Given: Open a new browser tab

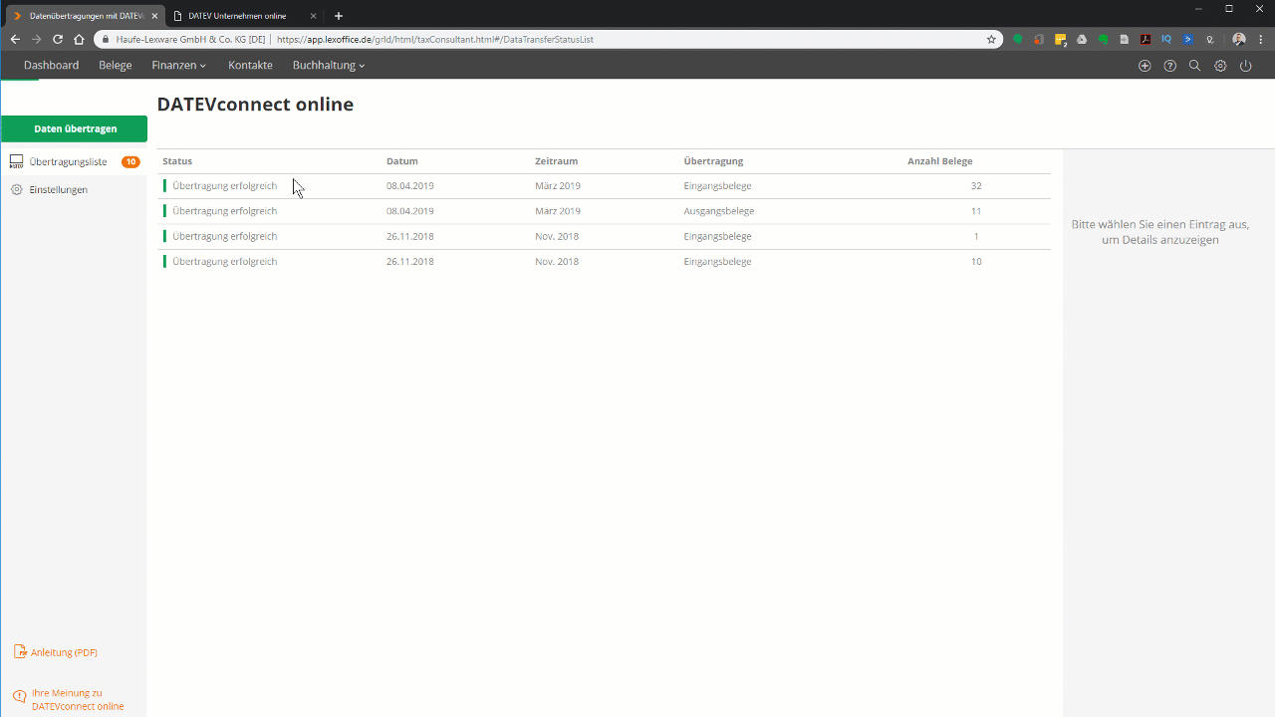Looking at the screenshot, I should 339,16.
